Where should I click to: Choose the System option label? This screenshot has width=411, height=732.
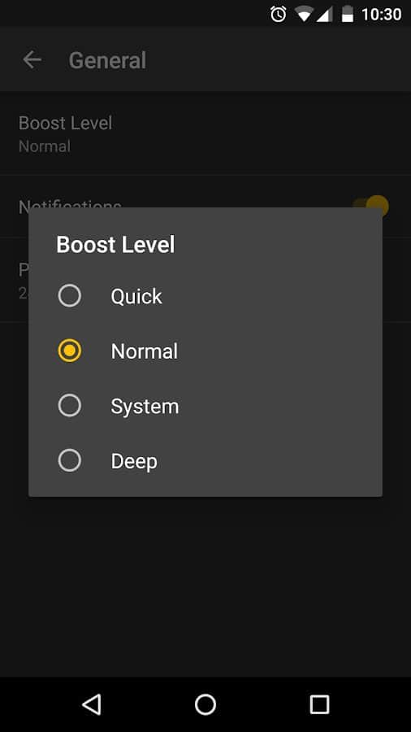(145, 407)
